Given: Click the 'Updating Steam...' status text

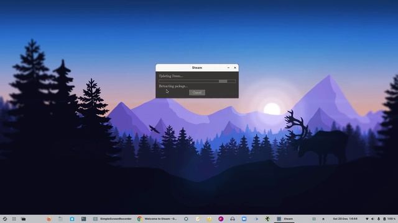Looking at the screenshot, I should [171, 76].
